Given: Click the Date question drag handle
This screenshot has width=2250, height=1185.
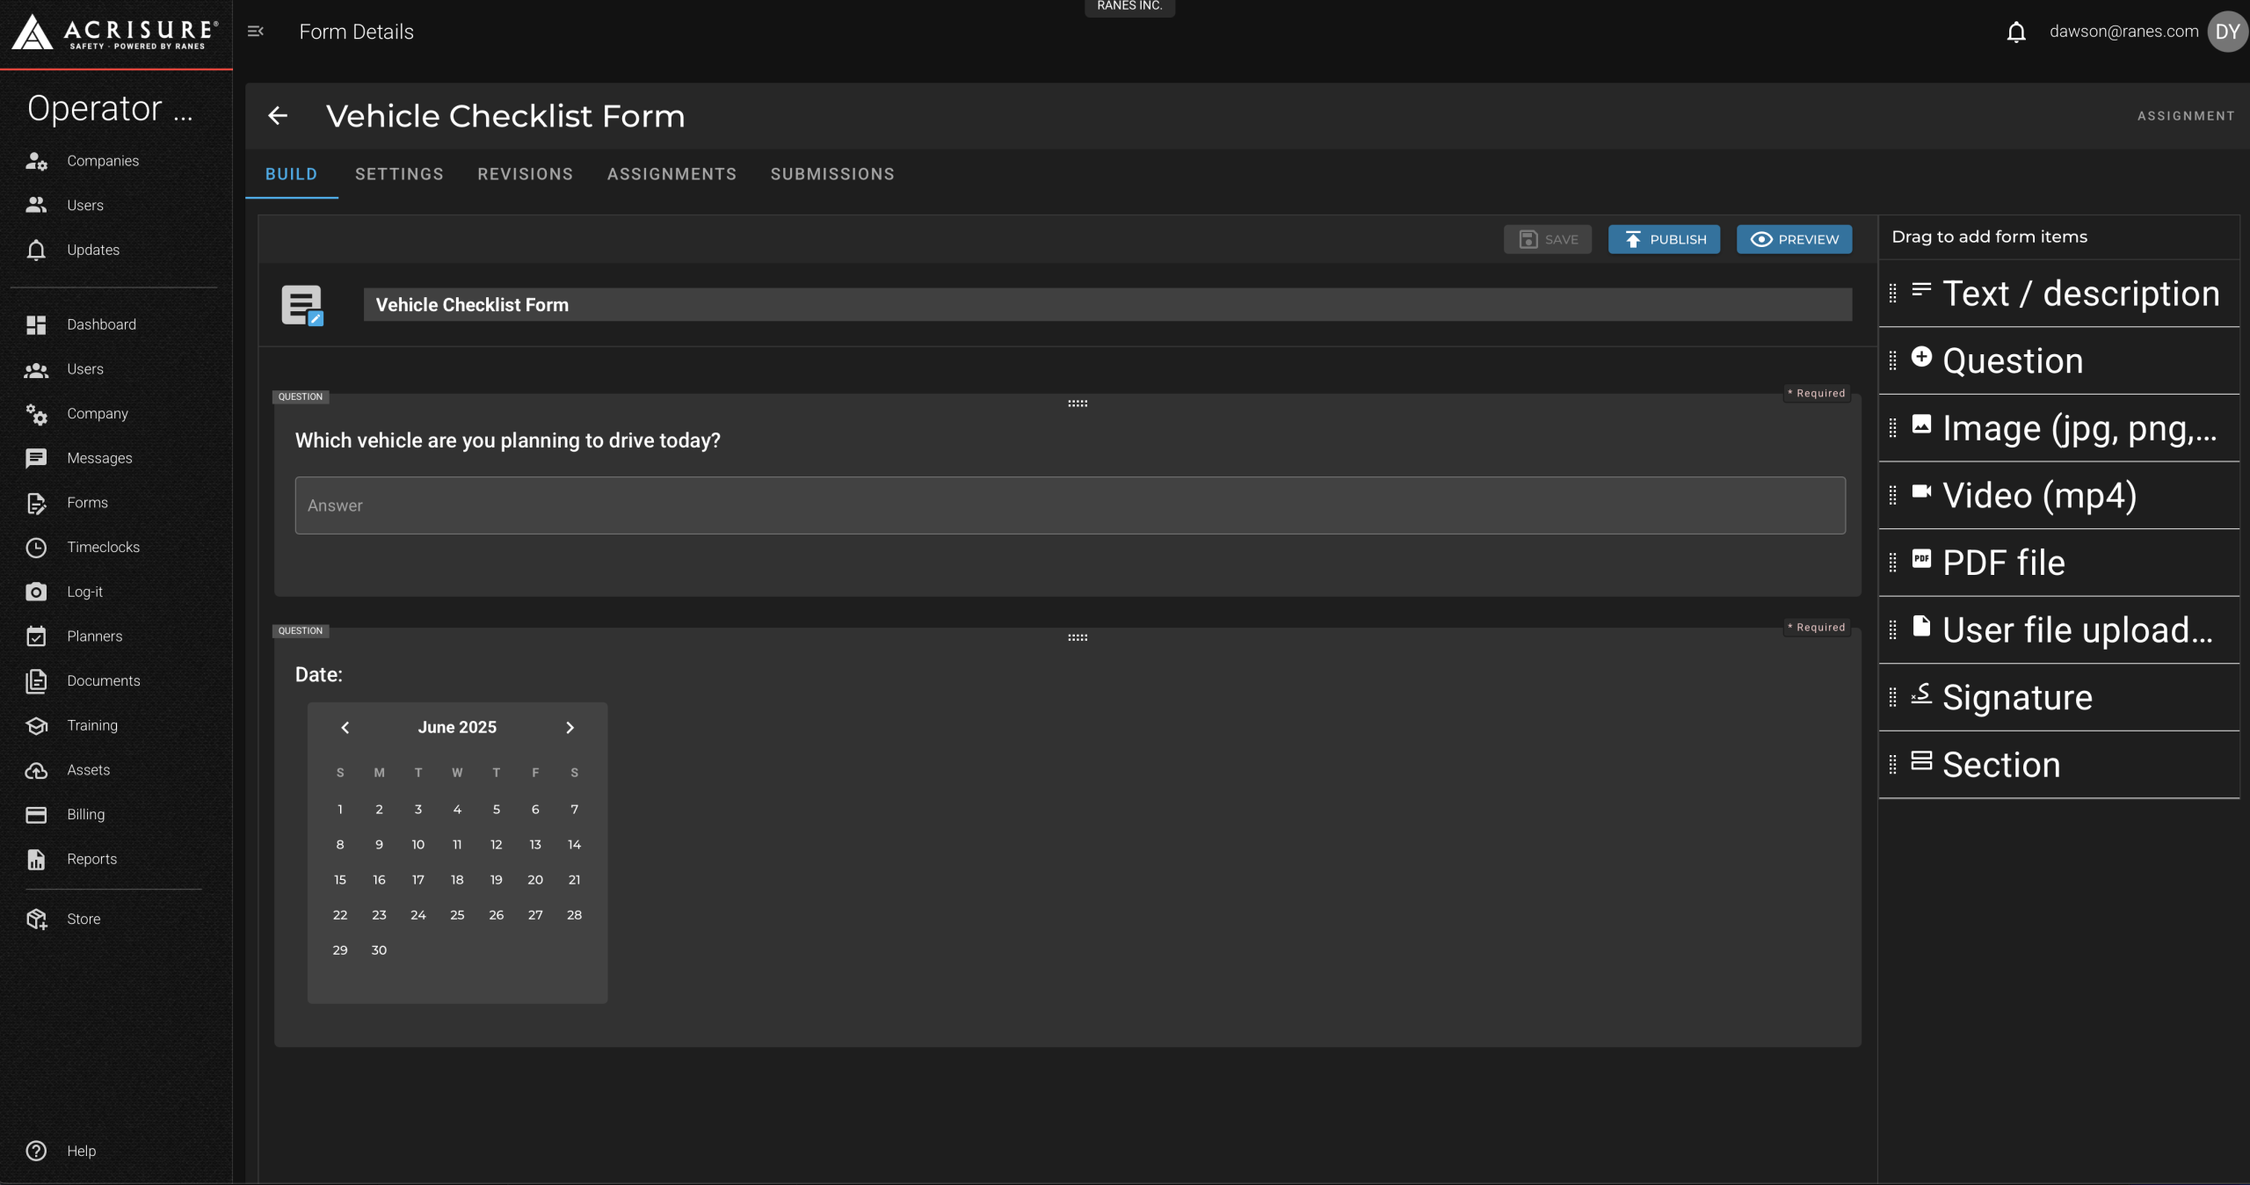Looking at the screenshot, I should coord(1078,637).
